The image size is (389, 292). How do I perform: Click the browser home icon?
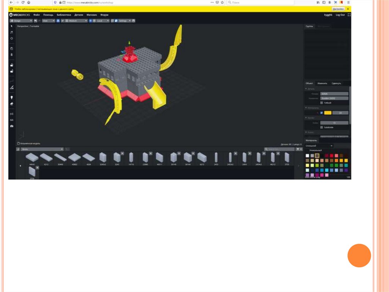[x=29, y=3]
